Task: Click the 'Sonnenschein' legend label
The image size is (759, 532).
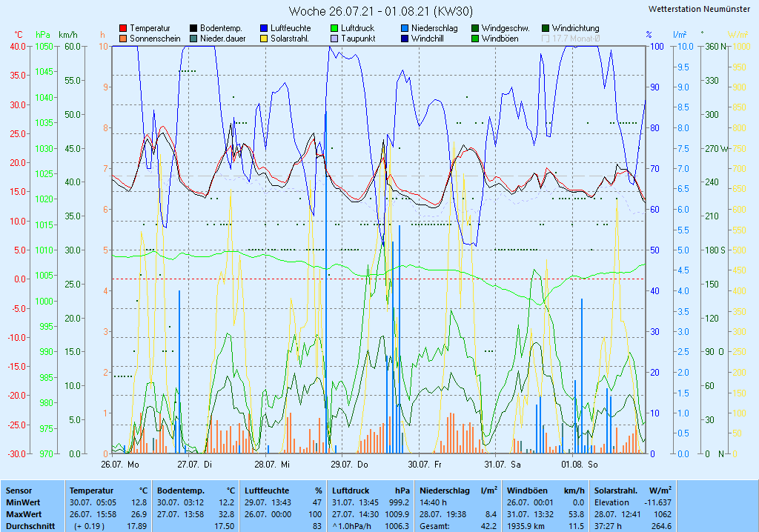Action: pyautogui.click(x=155, y=39)
